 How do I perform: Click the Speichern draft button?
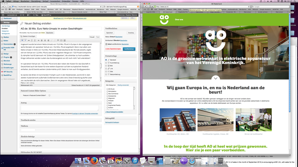110,33
